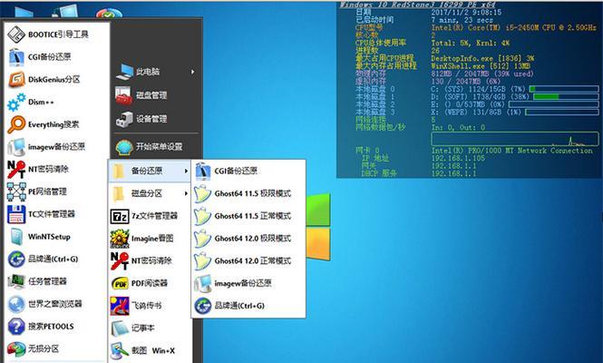Launch 世界之窗浏览器 icon
Screen dimensions: 603x363
[16, 304]
